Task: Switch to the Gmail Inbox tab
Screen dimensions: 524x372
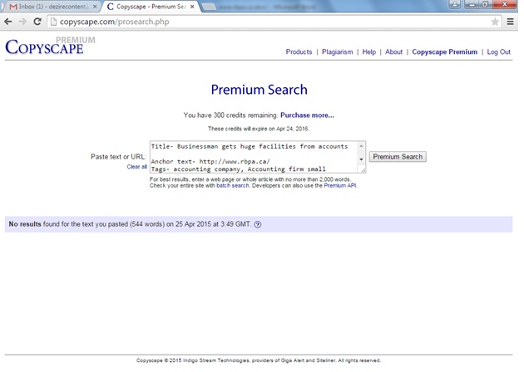Action: tap(50, 7)
